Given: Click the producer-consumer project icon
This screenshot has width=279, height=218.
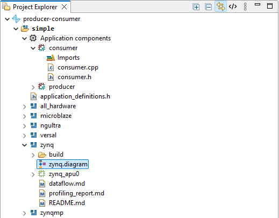Looking at the screenshot, I should tap(16, 19).
